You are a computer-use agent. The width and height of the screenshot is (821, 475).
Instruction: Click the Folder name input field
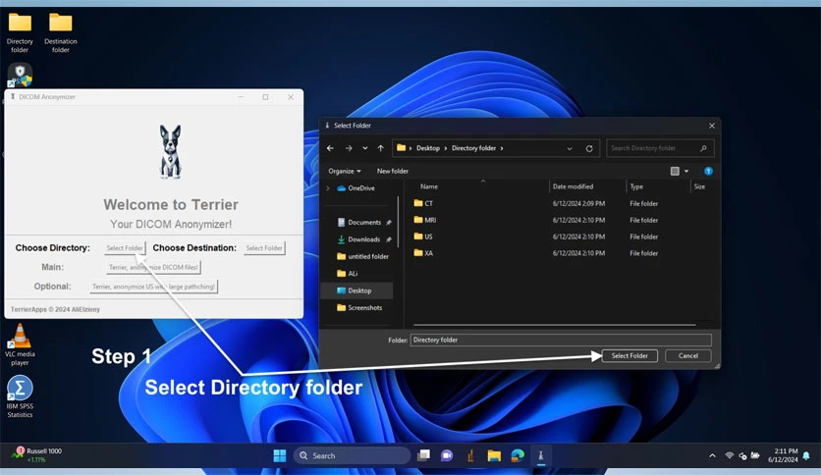[561, 340]
